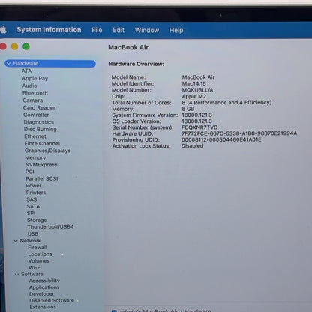Select the Network category in sidebar
This screenshot has width=312, height=312.
pyautogui.click(x=30, y=241)
